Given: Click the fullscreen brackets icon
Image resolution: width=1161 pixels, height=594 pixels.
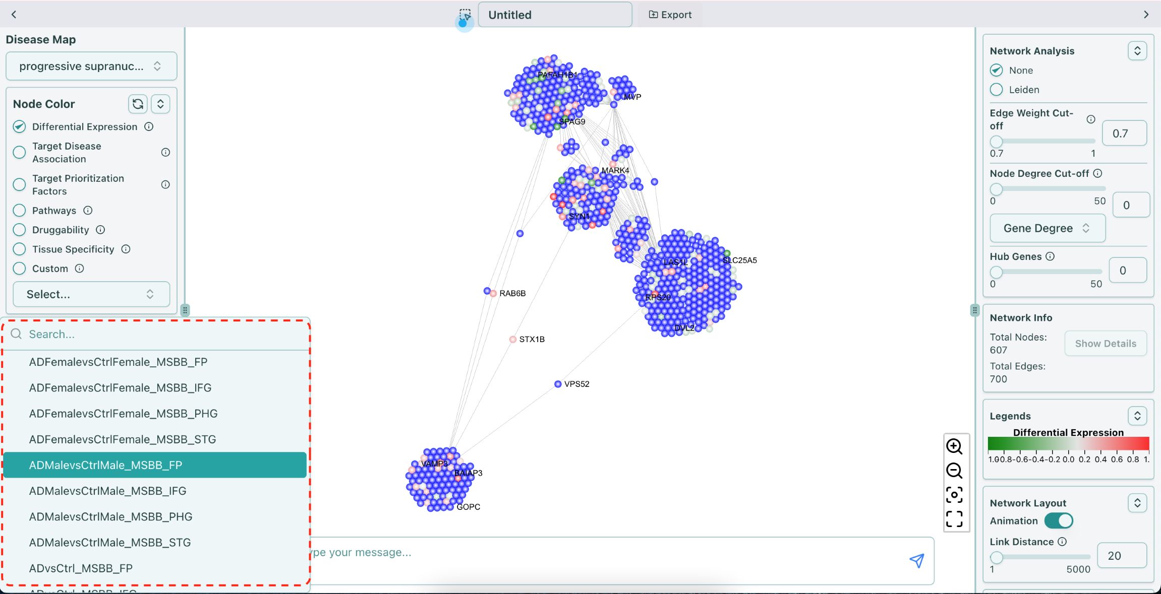Looking at the screenshot, I should point(954,518).
